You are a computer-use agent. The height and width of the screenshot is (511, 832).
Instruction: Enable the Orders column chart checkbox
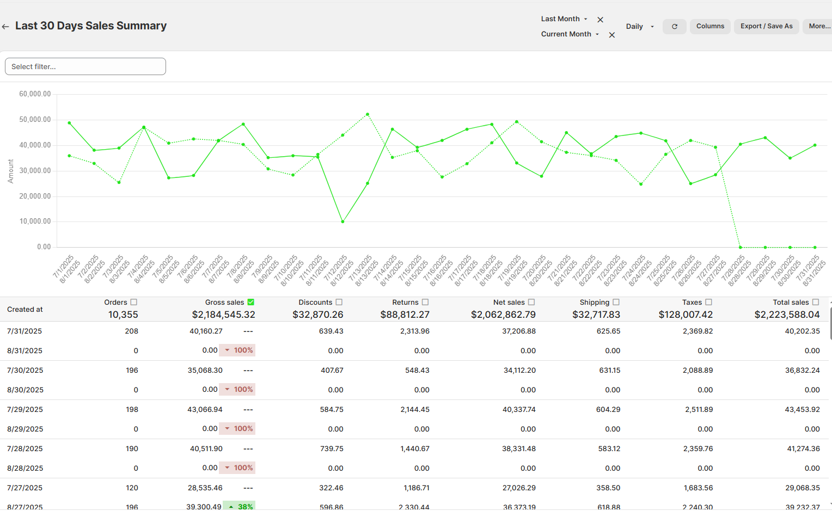point(134,302)
